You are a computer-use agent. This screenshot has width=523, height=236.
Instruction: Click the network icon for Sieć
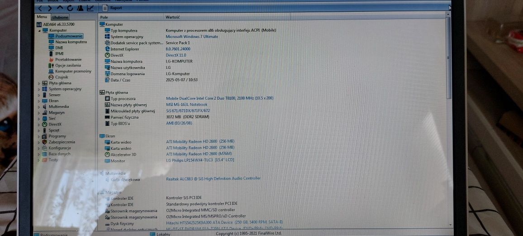(44, 119)
